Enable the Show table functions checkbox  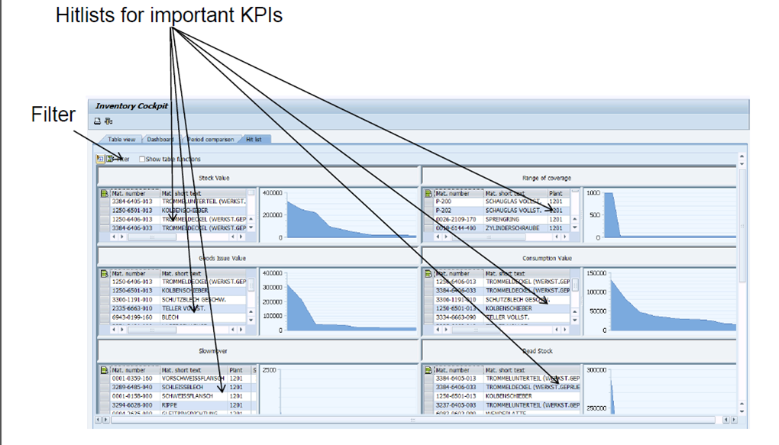click(x=142, y=159)
